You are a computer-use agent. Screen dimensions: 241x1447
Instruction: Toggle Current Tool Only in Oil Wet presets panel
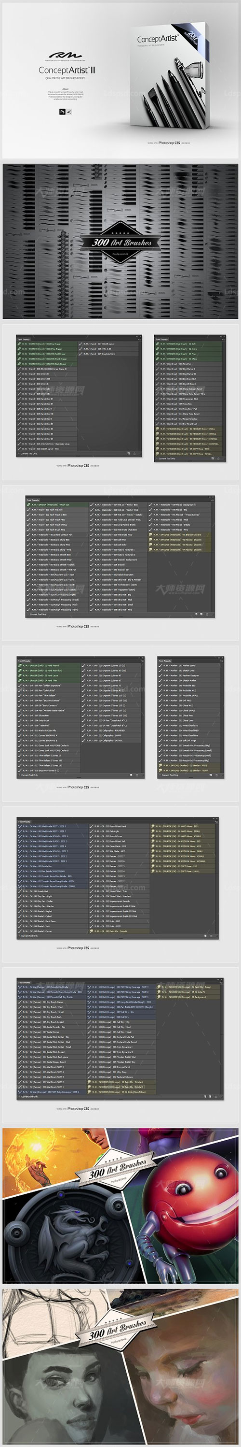coord(28,1097)
